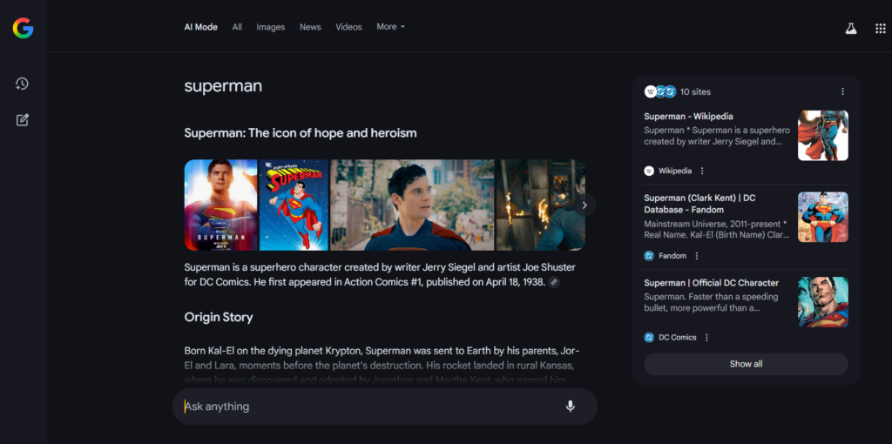Click the Wikipedia result Superman thumbnail
The image size is (892, 444).
822,135
